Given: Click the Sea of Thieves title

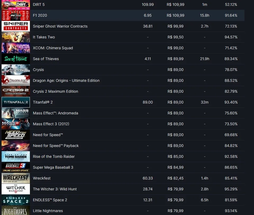Looking at the screenshot, I should tap(46, 59).
